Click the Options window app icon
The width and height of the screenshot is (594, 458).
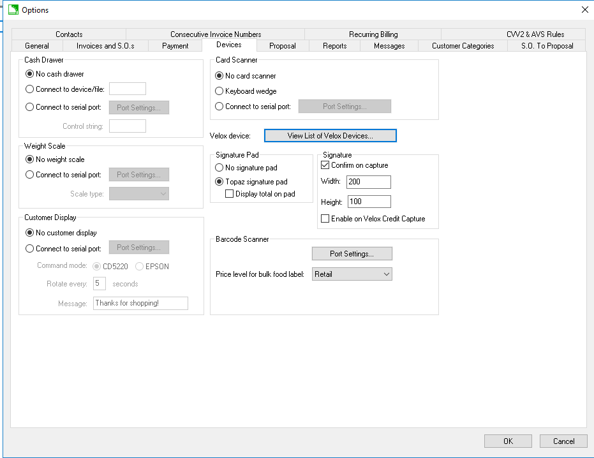(12, 10)
